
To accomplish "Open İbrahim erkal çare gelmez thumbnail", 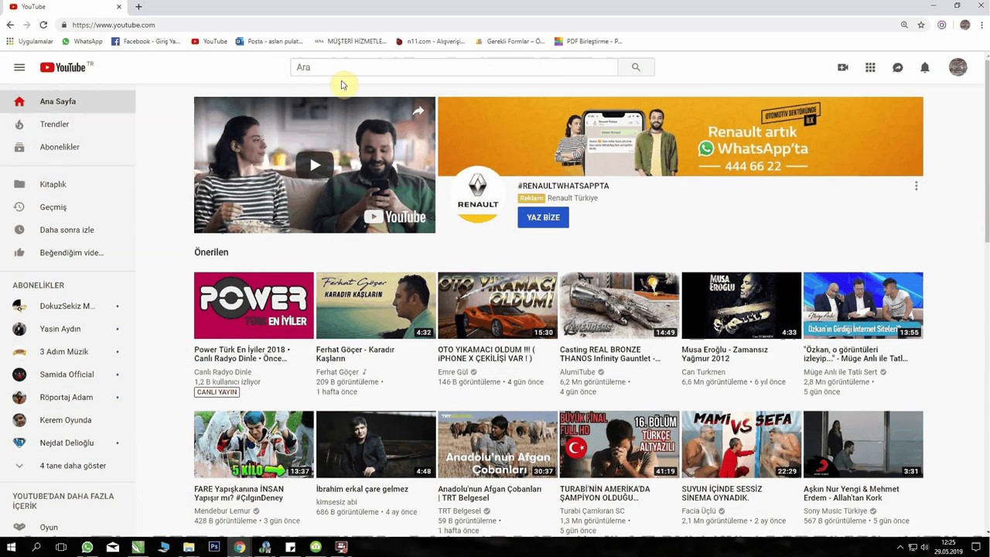I will click(x=376, y=445).
